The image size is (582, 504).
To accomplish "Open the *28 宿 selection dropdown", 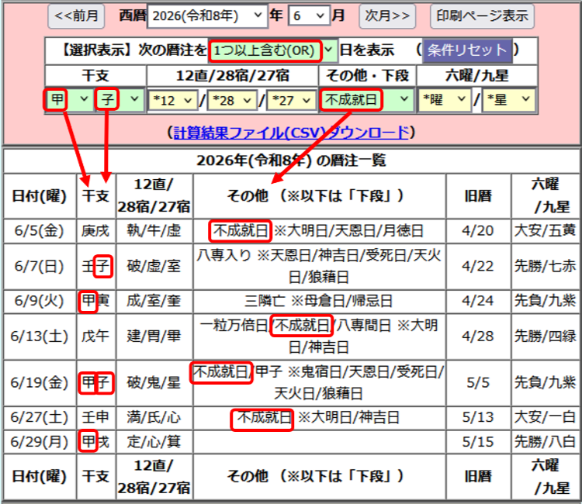I will coord(232,100).
